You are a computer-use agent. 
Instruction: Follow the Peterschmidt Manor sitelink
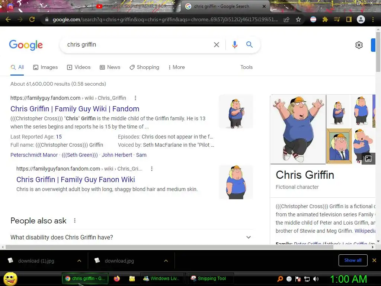pos(34,155)
